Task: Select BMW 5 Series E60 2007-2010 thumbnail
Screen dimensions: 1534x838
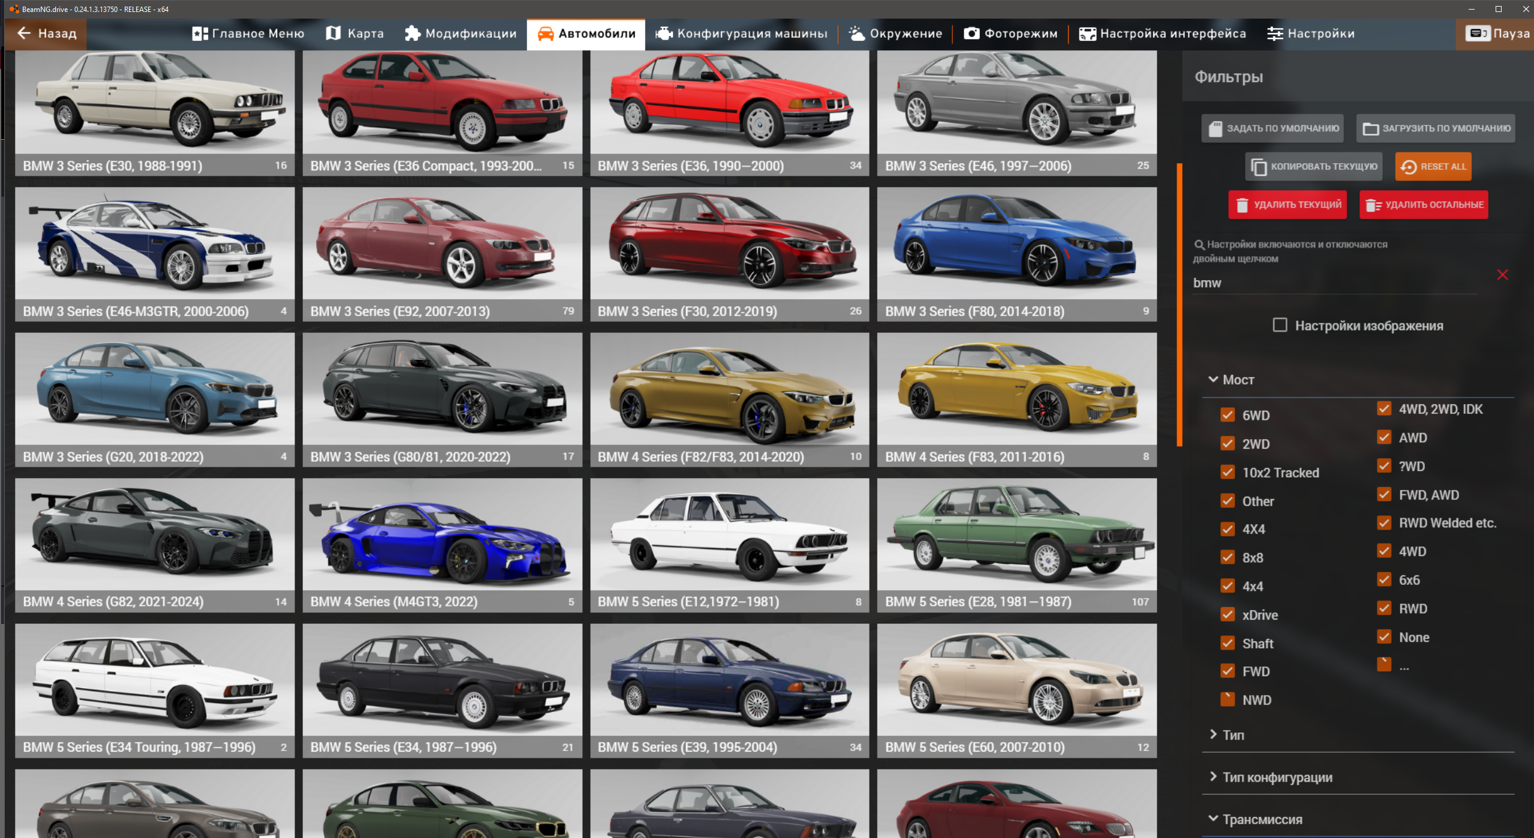Action: coord(1016,690)
